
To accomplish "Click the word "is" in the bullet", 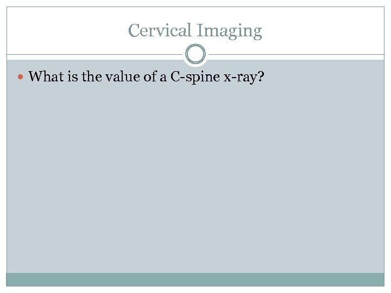I will 72,77.
